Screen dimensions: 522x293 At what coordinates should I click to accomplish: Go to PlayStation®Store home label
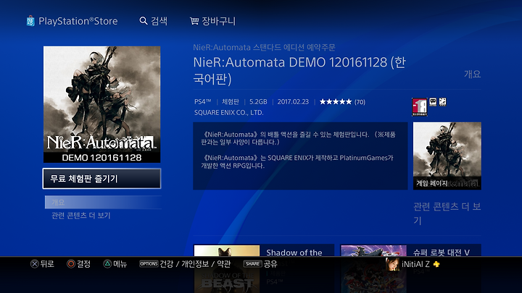(78, 21)
